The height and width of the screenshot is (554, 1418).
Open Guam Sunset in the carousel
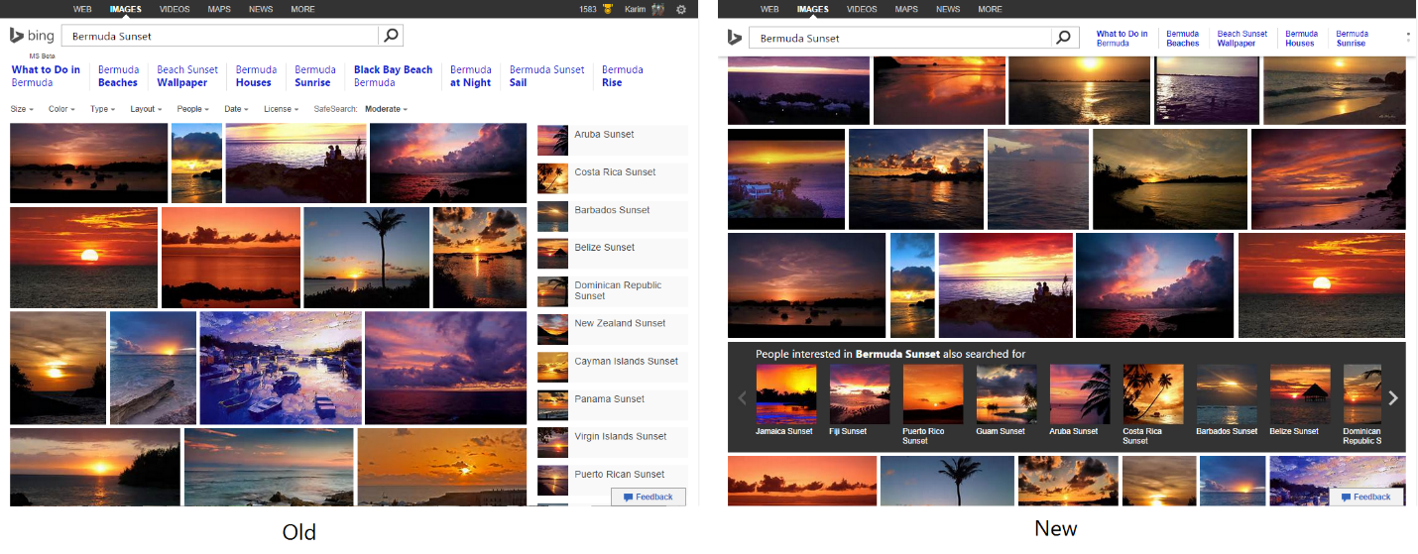[1005, 401]
